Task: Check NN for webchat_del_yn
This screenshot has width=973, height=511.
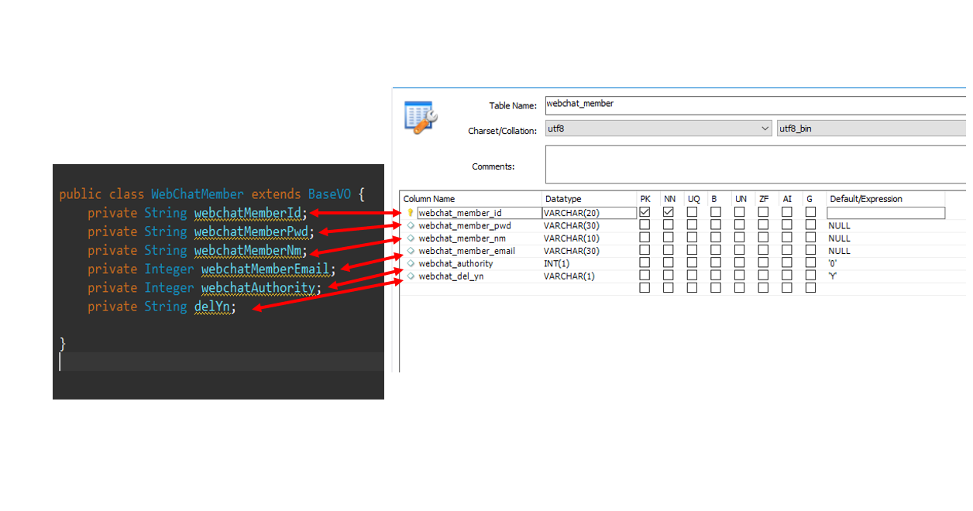Action: click(x=669, y=276)
